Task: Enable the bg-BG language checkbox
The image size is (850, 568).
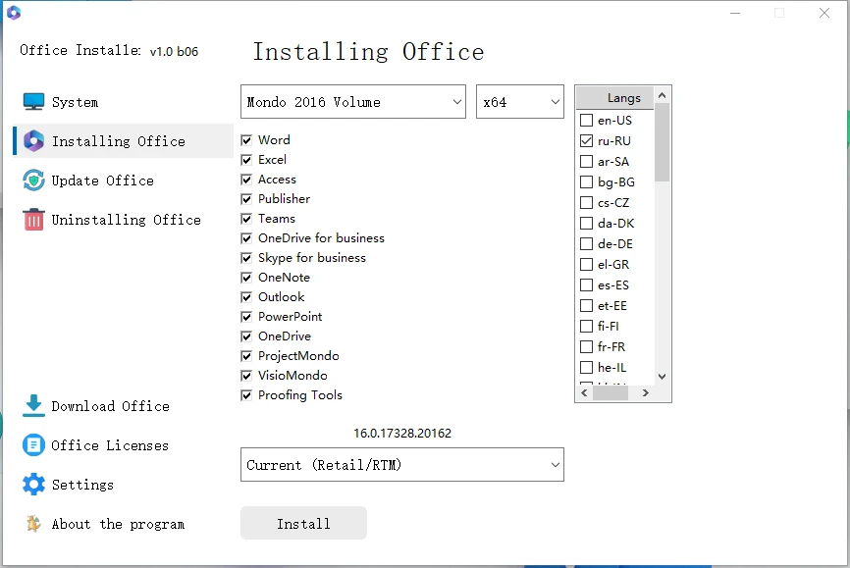Action: [x=587, y=182]
